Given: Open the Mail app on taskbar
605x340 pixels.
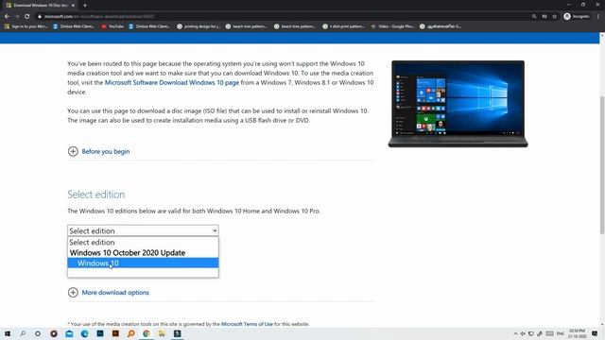Looking at the screenshot, I should (x=69, y=333).
